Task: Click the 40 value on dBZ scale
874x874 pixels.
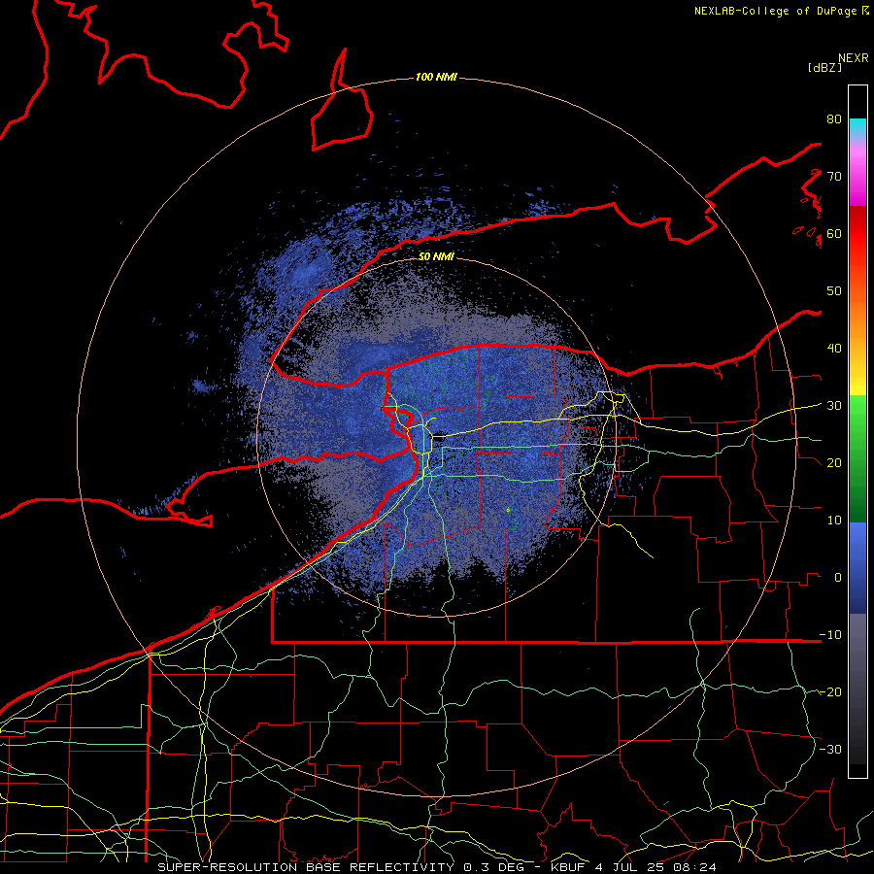Action: (x=834, y=349)
